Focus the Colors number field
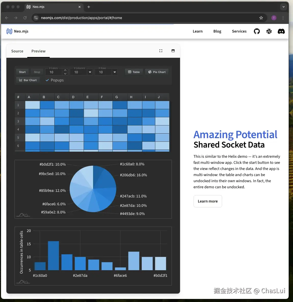The width and height of the screenshot is (293, 302). click(x=54, y=72)
